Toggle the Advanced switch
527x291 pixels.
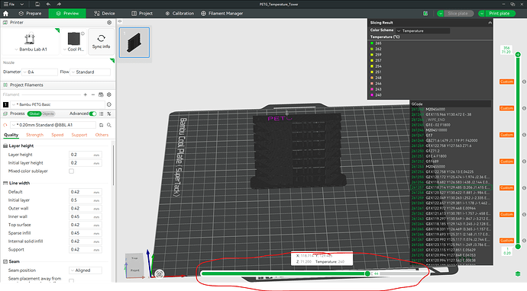92,114
